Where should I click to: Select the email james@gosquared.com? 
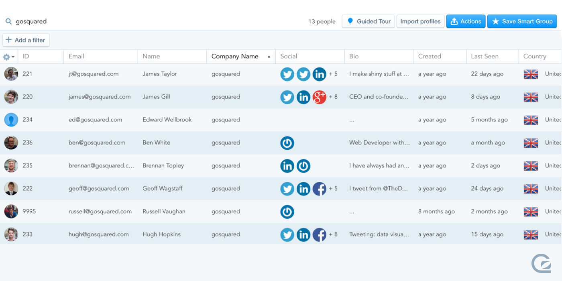point(100,97)
